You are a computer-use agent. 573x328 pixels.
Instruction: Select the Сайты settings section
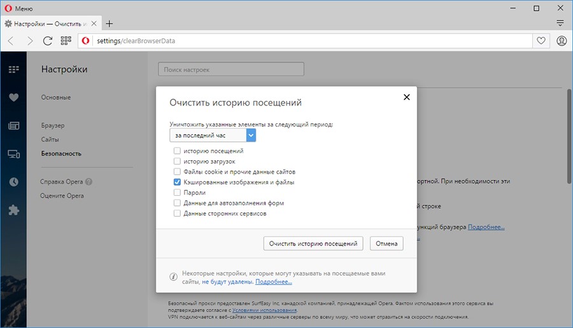tap(50, 139)
